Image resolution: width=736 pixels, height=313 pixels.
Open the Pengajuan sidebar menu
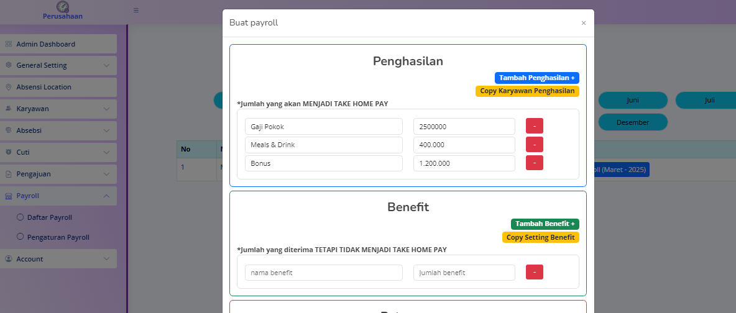(58, 174)
